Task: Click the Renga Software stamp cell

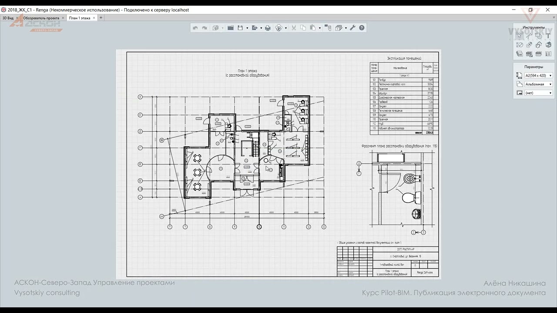Action: pyautogui.click(x=425, y=273)
